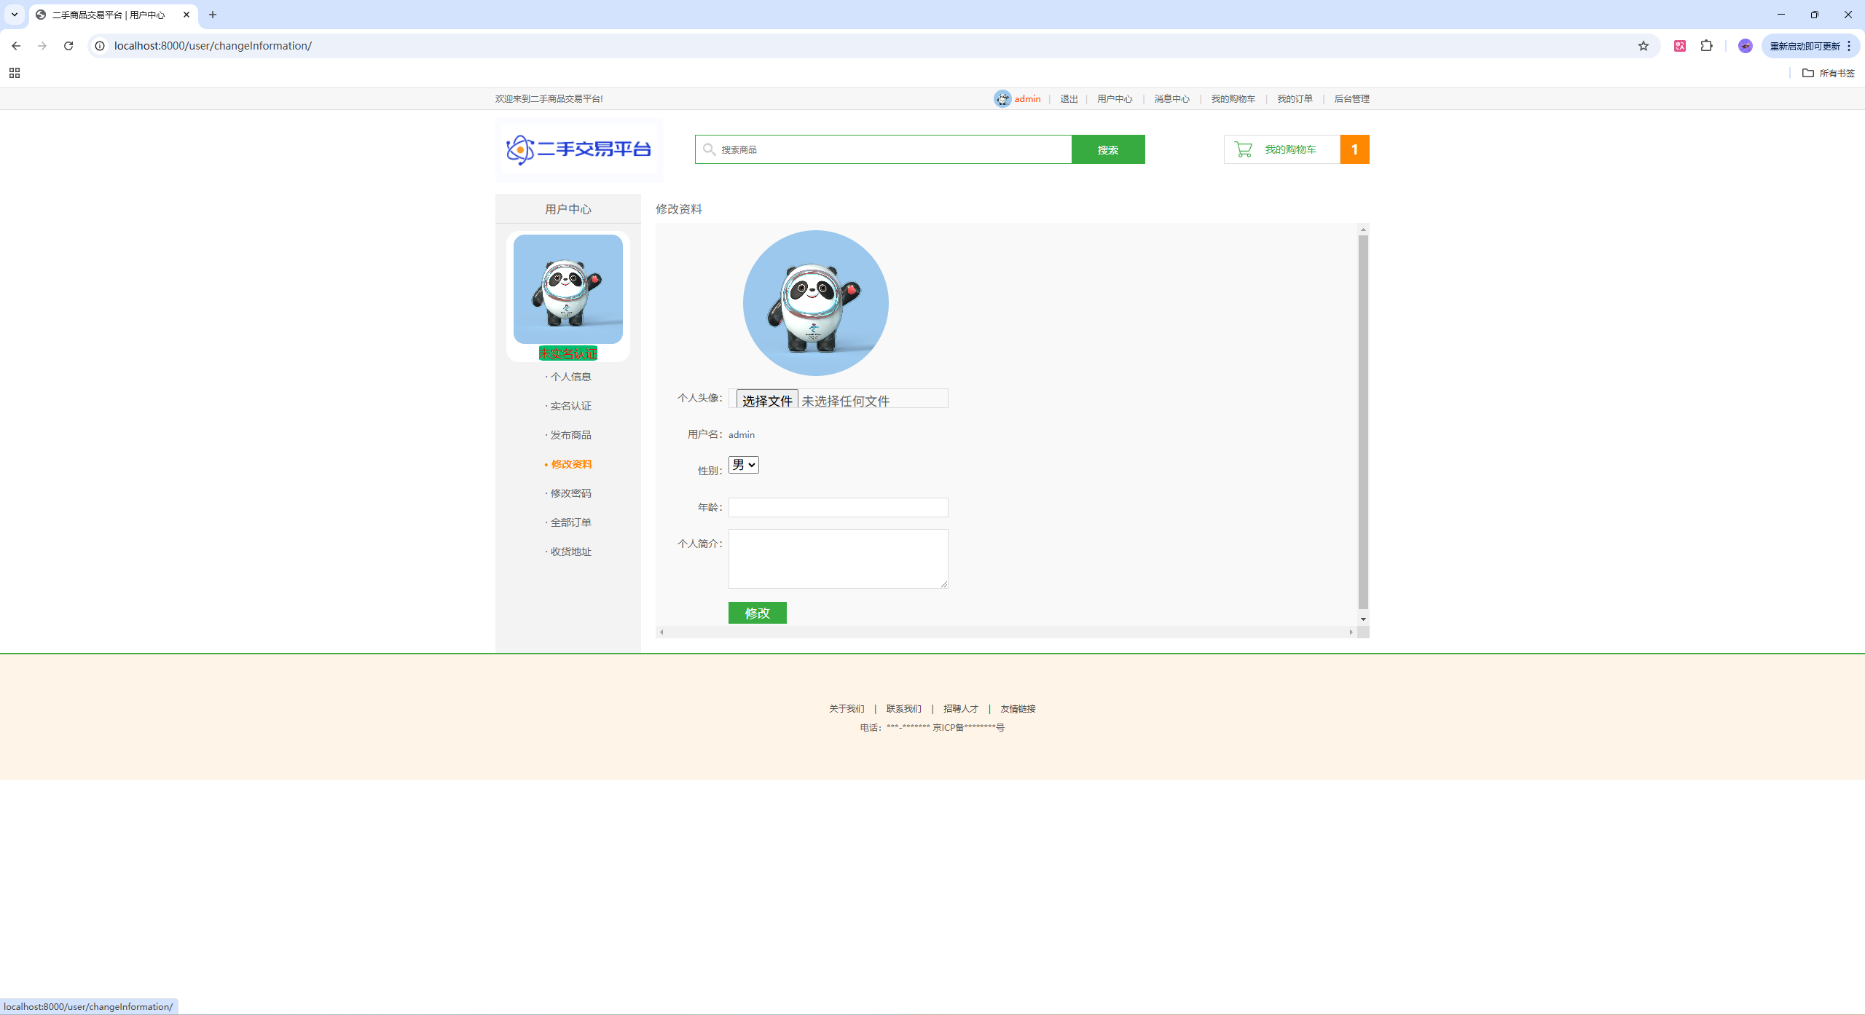
Task: Close the 二手商品交易平台 tab
Action: [186, 15]
